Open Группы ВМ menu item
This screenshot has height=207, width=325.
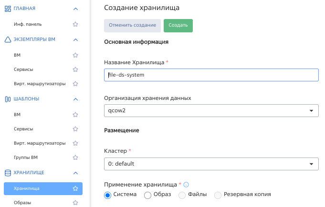click(26, 158)
